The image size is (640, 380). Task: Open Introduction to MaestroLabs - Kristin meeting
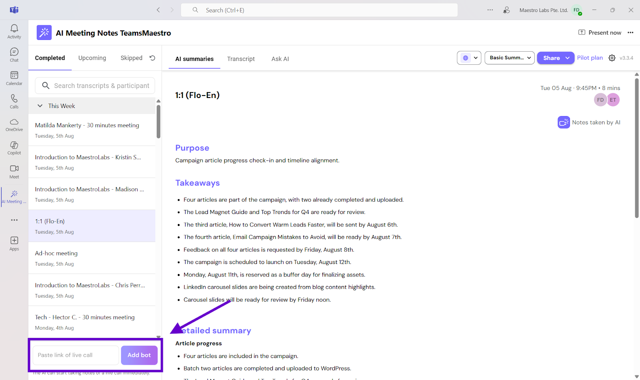[x=92, y=162]
